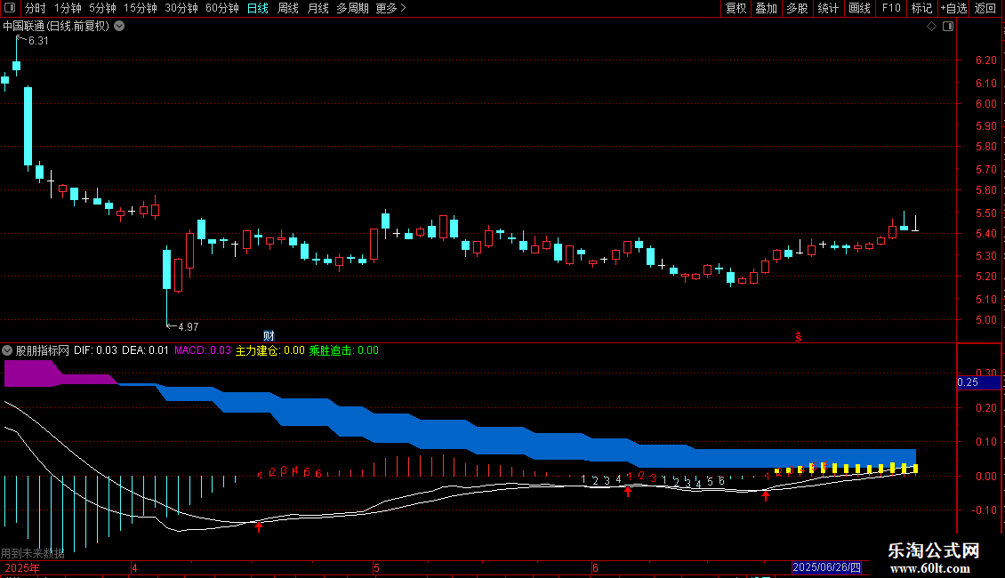
Task: Click the 标记 mark button
Action: [921, 8]
